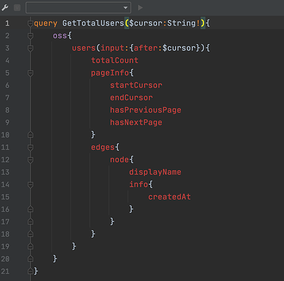The width and height of the screenshot is (284, 281).
Task: Click the 'hasPreviousPage' field
Action: (146, 110)
